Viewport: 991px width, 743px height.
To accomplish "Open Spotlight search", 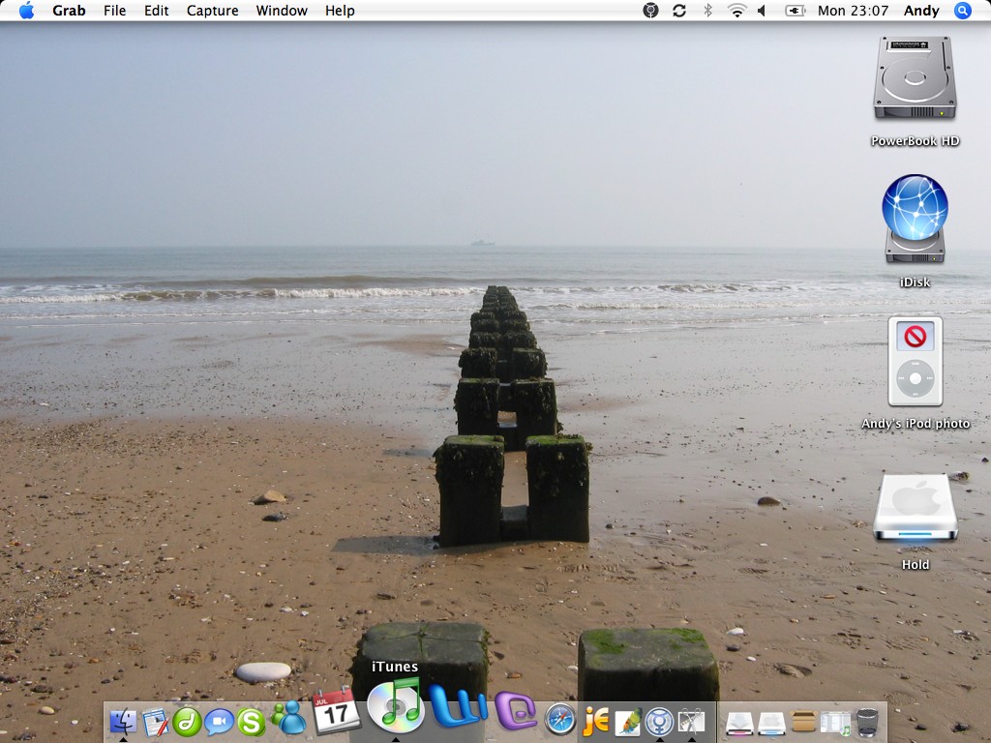I will click(963, 11).
